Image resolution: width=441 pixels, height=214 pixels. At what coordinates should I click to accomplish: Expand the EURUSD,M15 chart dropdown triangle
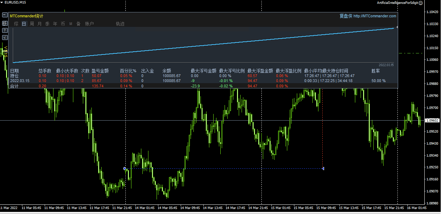(x=2, y=2)
